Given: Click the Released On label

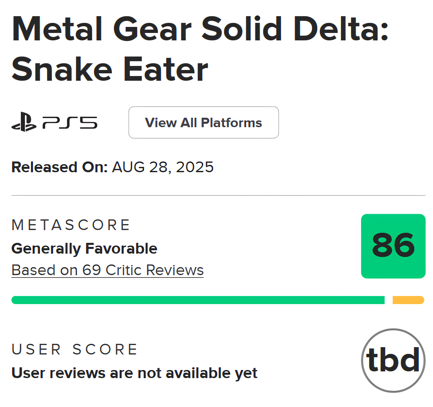Looking at the screenshot, I should [x=60, y=167].
